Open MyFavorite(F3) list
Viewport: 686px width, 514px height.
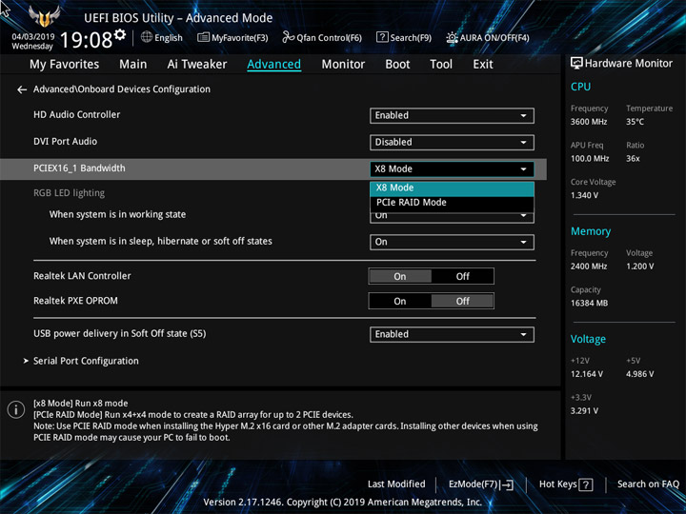[232, 38]
